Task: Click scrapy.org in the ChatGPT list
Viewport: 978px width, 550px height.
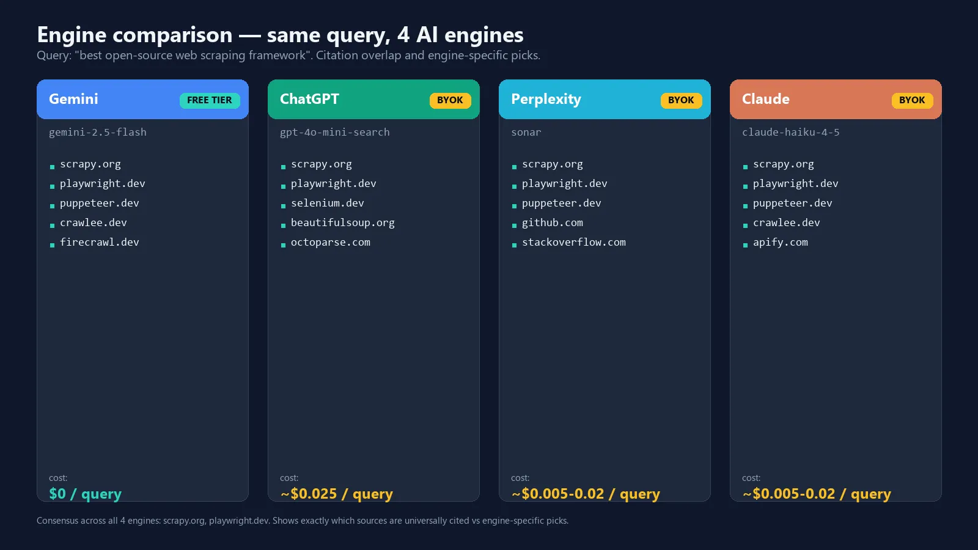Action: point(322,164)
